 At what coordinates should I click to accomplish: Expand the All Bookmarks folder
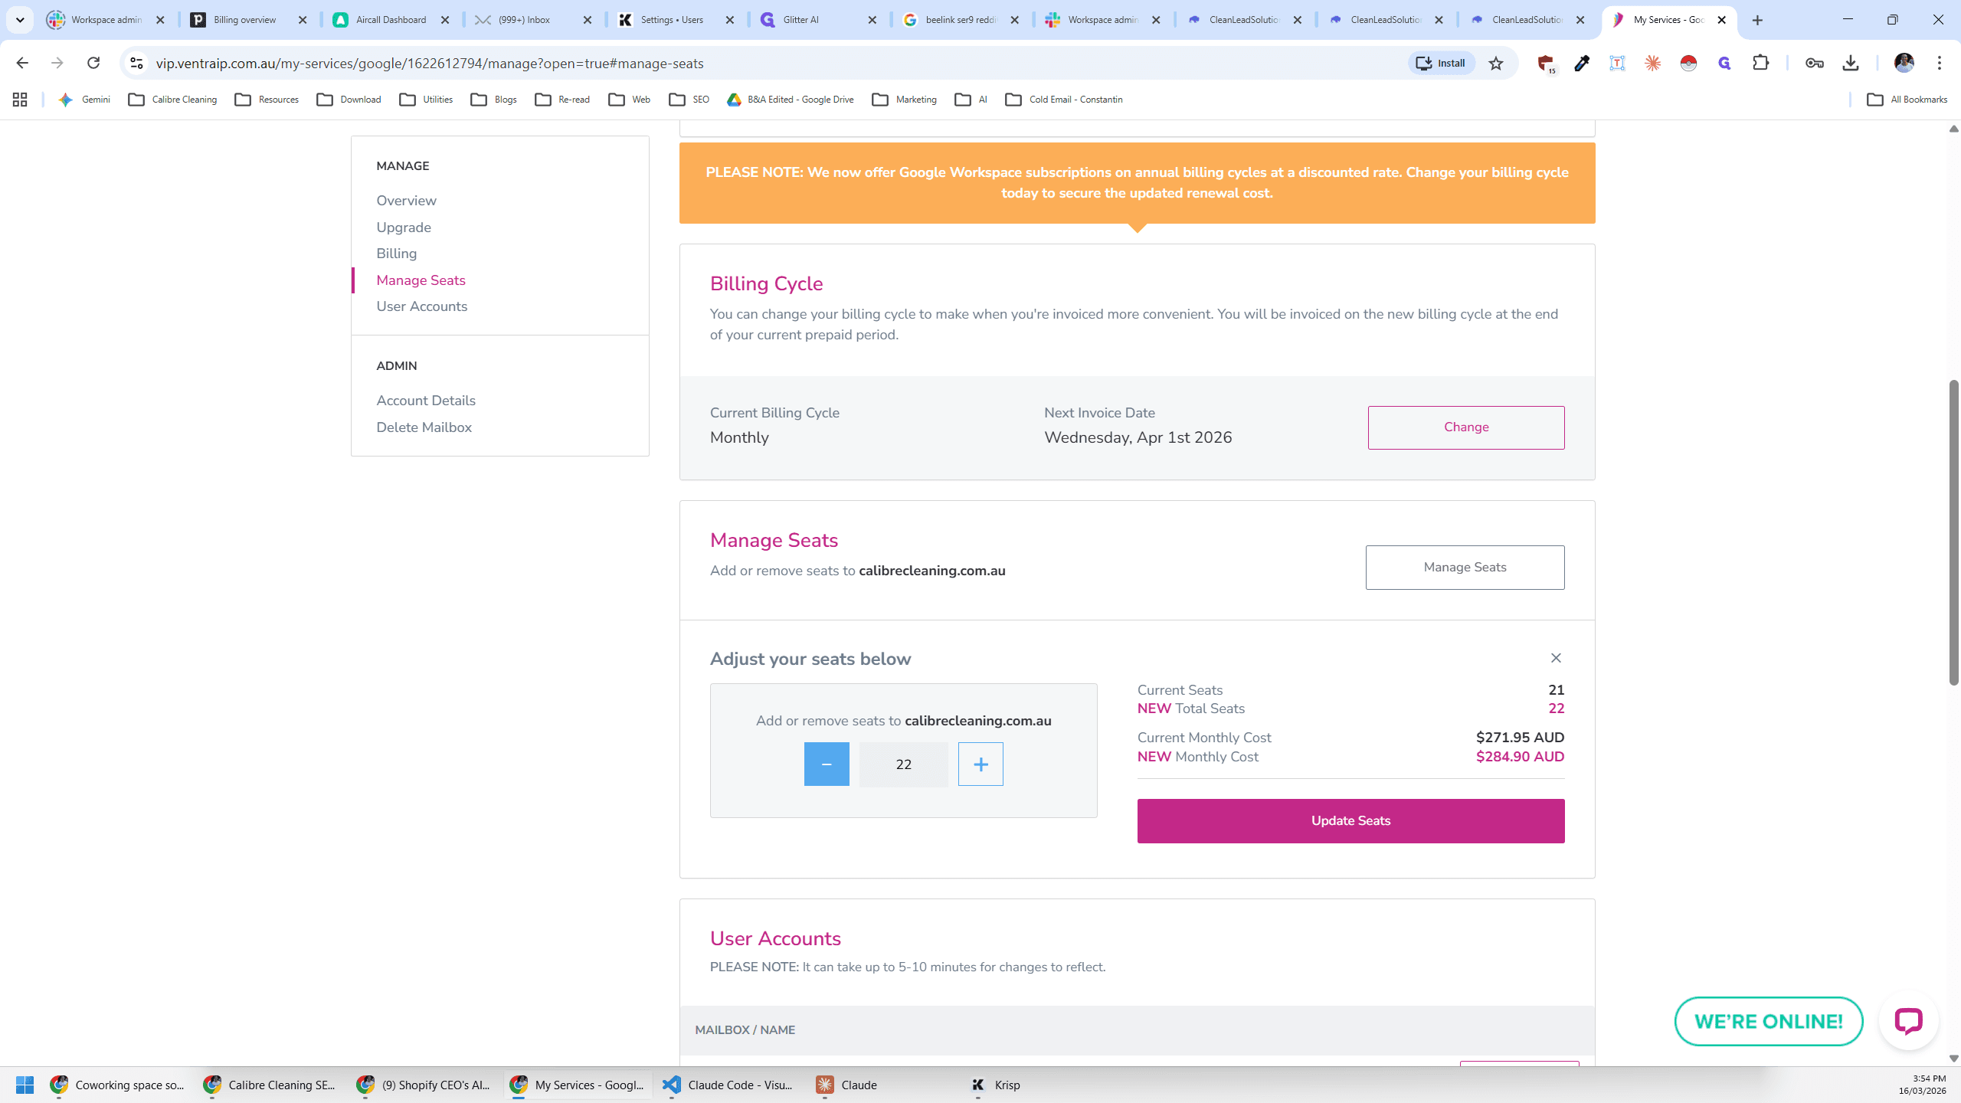pyautogui.click(x=1907, y=100)
